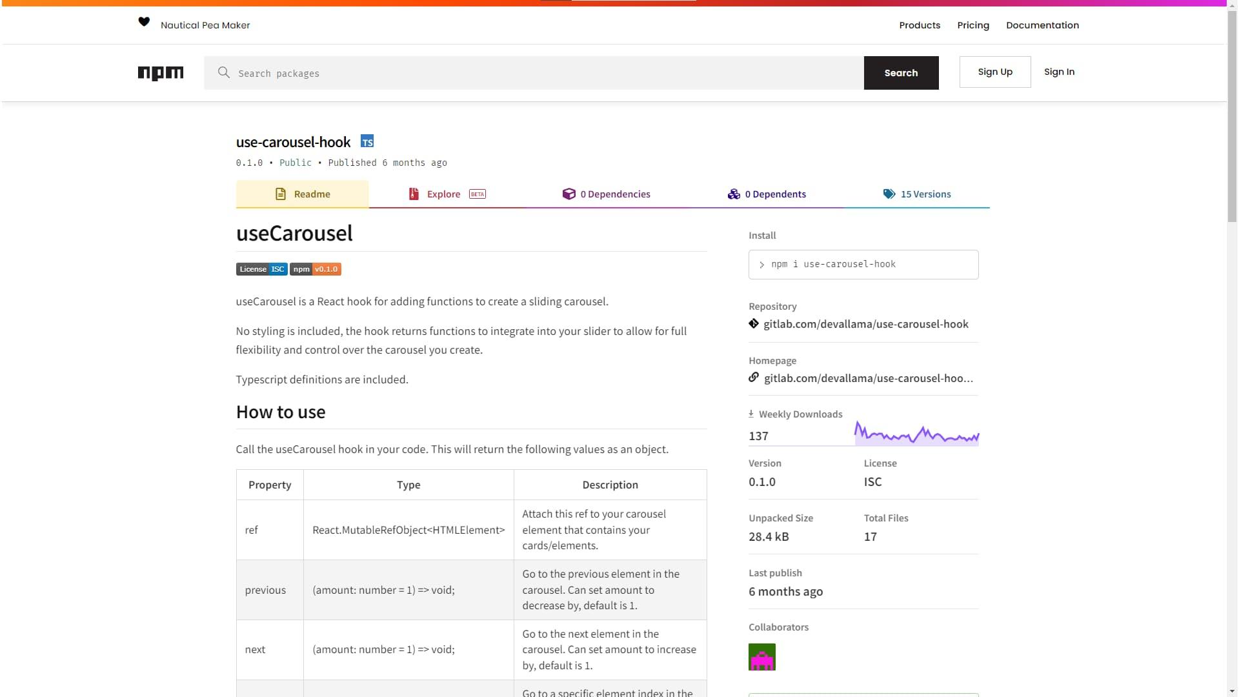Switch to the Readme tab
Viewport: 1239px width, 697px height.
(x=302, y=194)
